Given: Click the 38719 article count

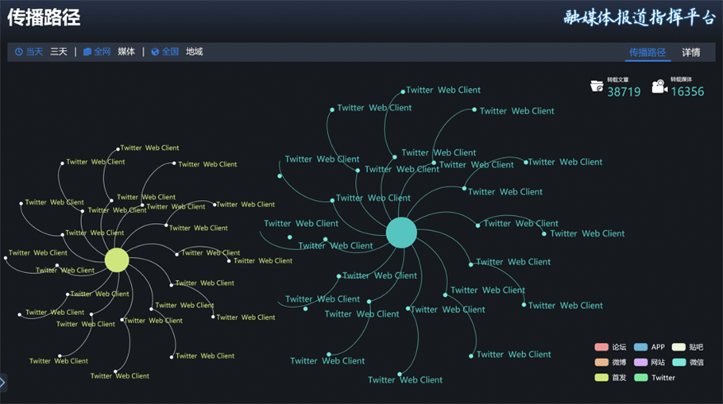Looking at the screenshot, I should [x=624, y=92].
